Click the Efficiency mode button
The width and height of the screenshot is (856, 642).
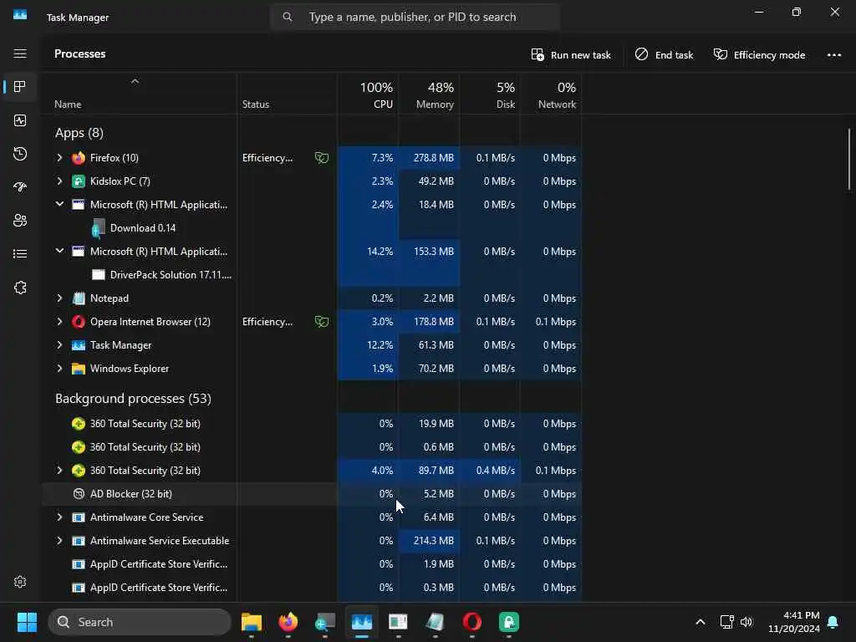click(759, 54)
